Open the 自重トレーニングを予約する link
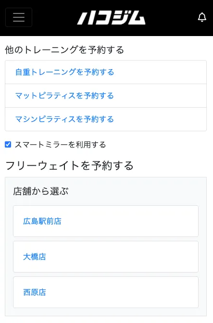213x323 pixels. click(x=64, y=72)
